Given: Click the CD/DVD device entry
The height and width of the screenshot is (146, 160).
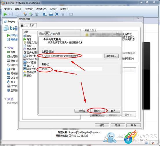Looking at the screenshot, I should tap(12, 65).
